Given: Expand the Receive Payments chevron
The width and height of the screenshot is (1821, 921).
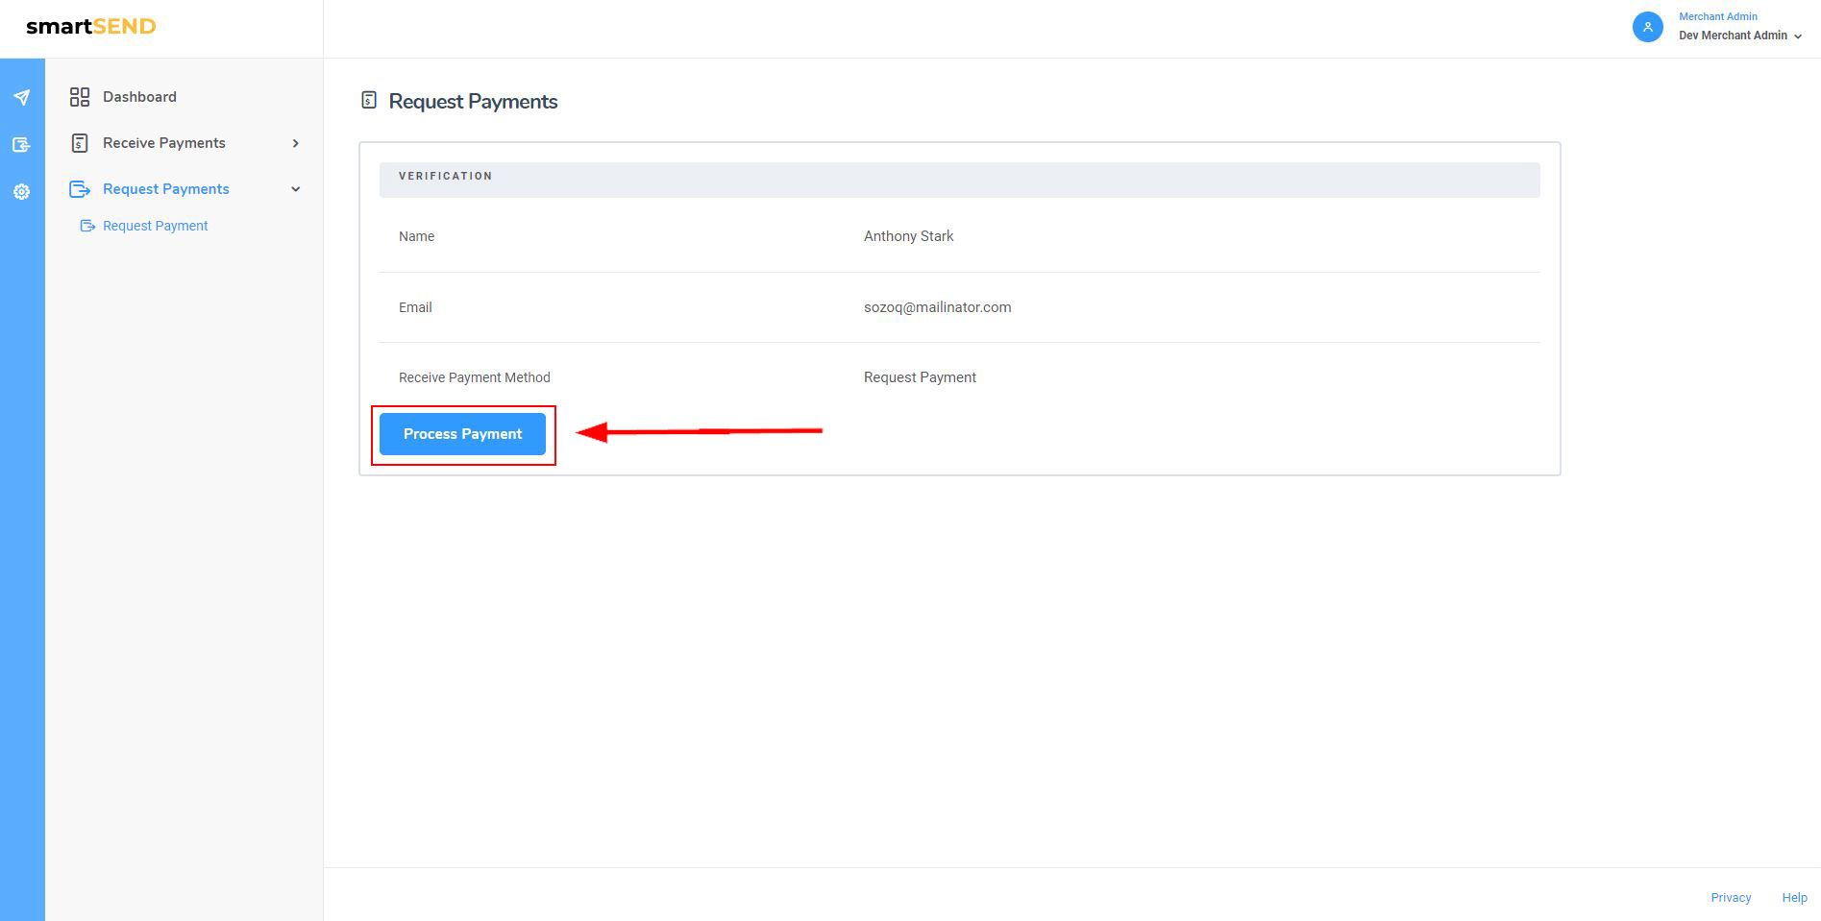Looking at the screenshot, I should click(295, 143).
